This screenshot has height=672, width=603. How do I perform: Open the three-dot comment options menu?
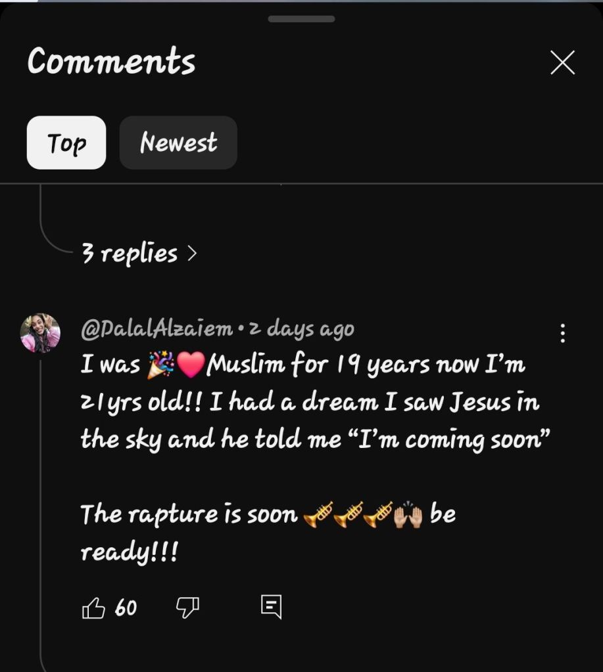click(x=562, y=333)
